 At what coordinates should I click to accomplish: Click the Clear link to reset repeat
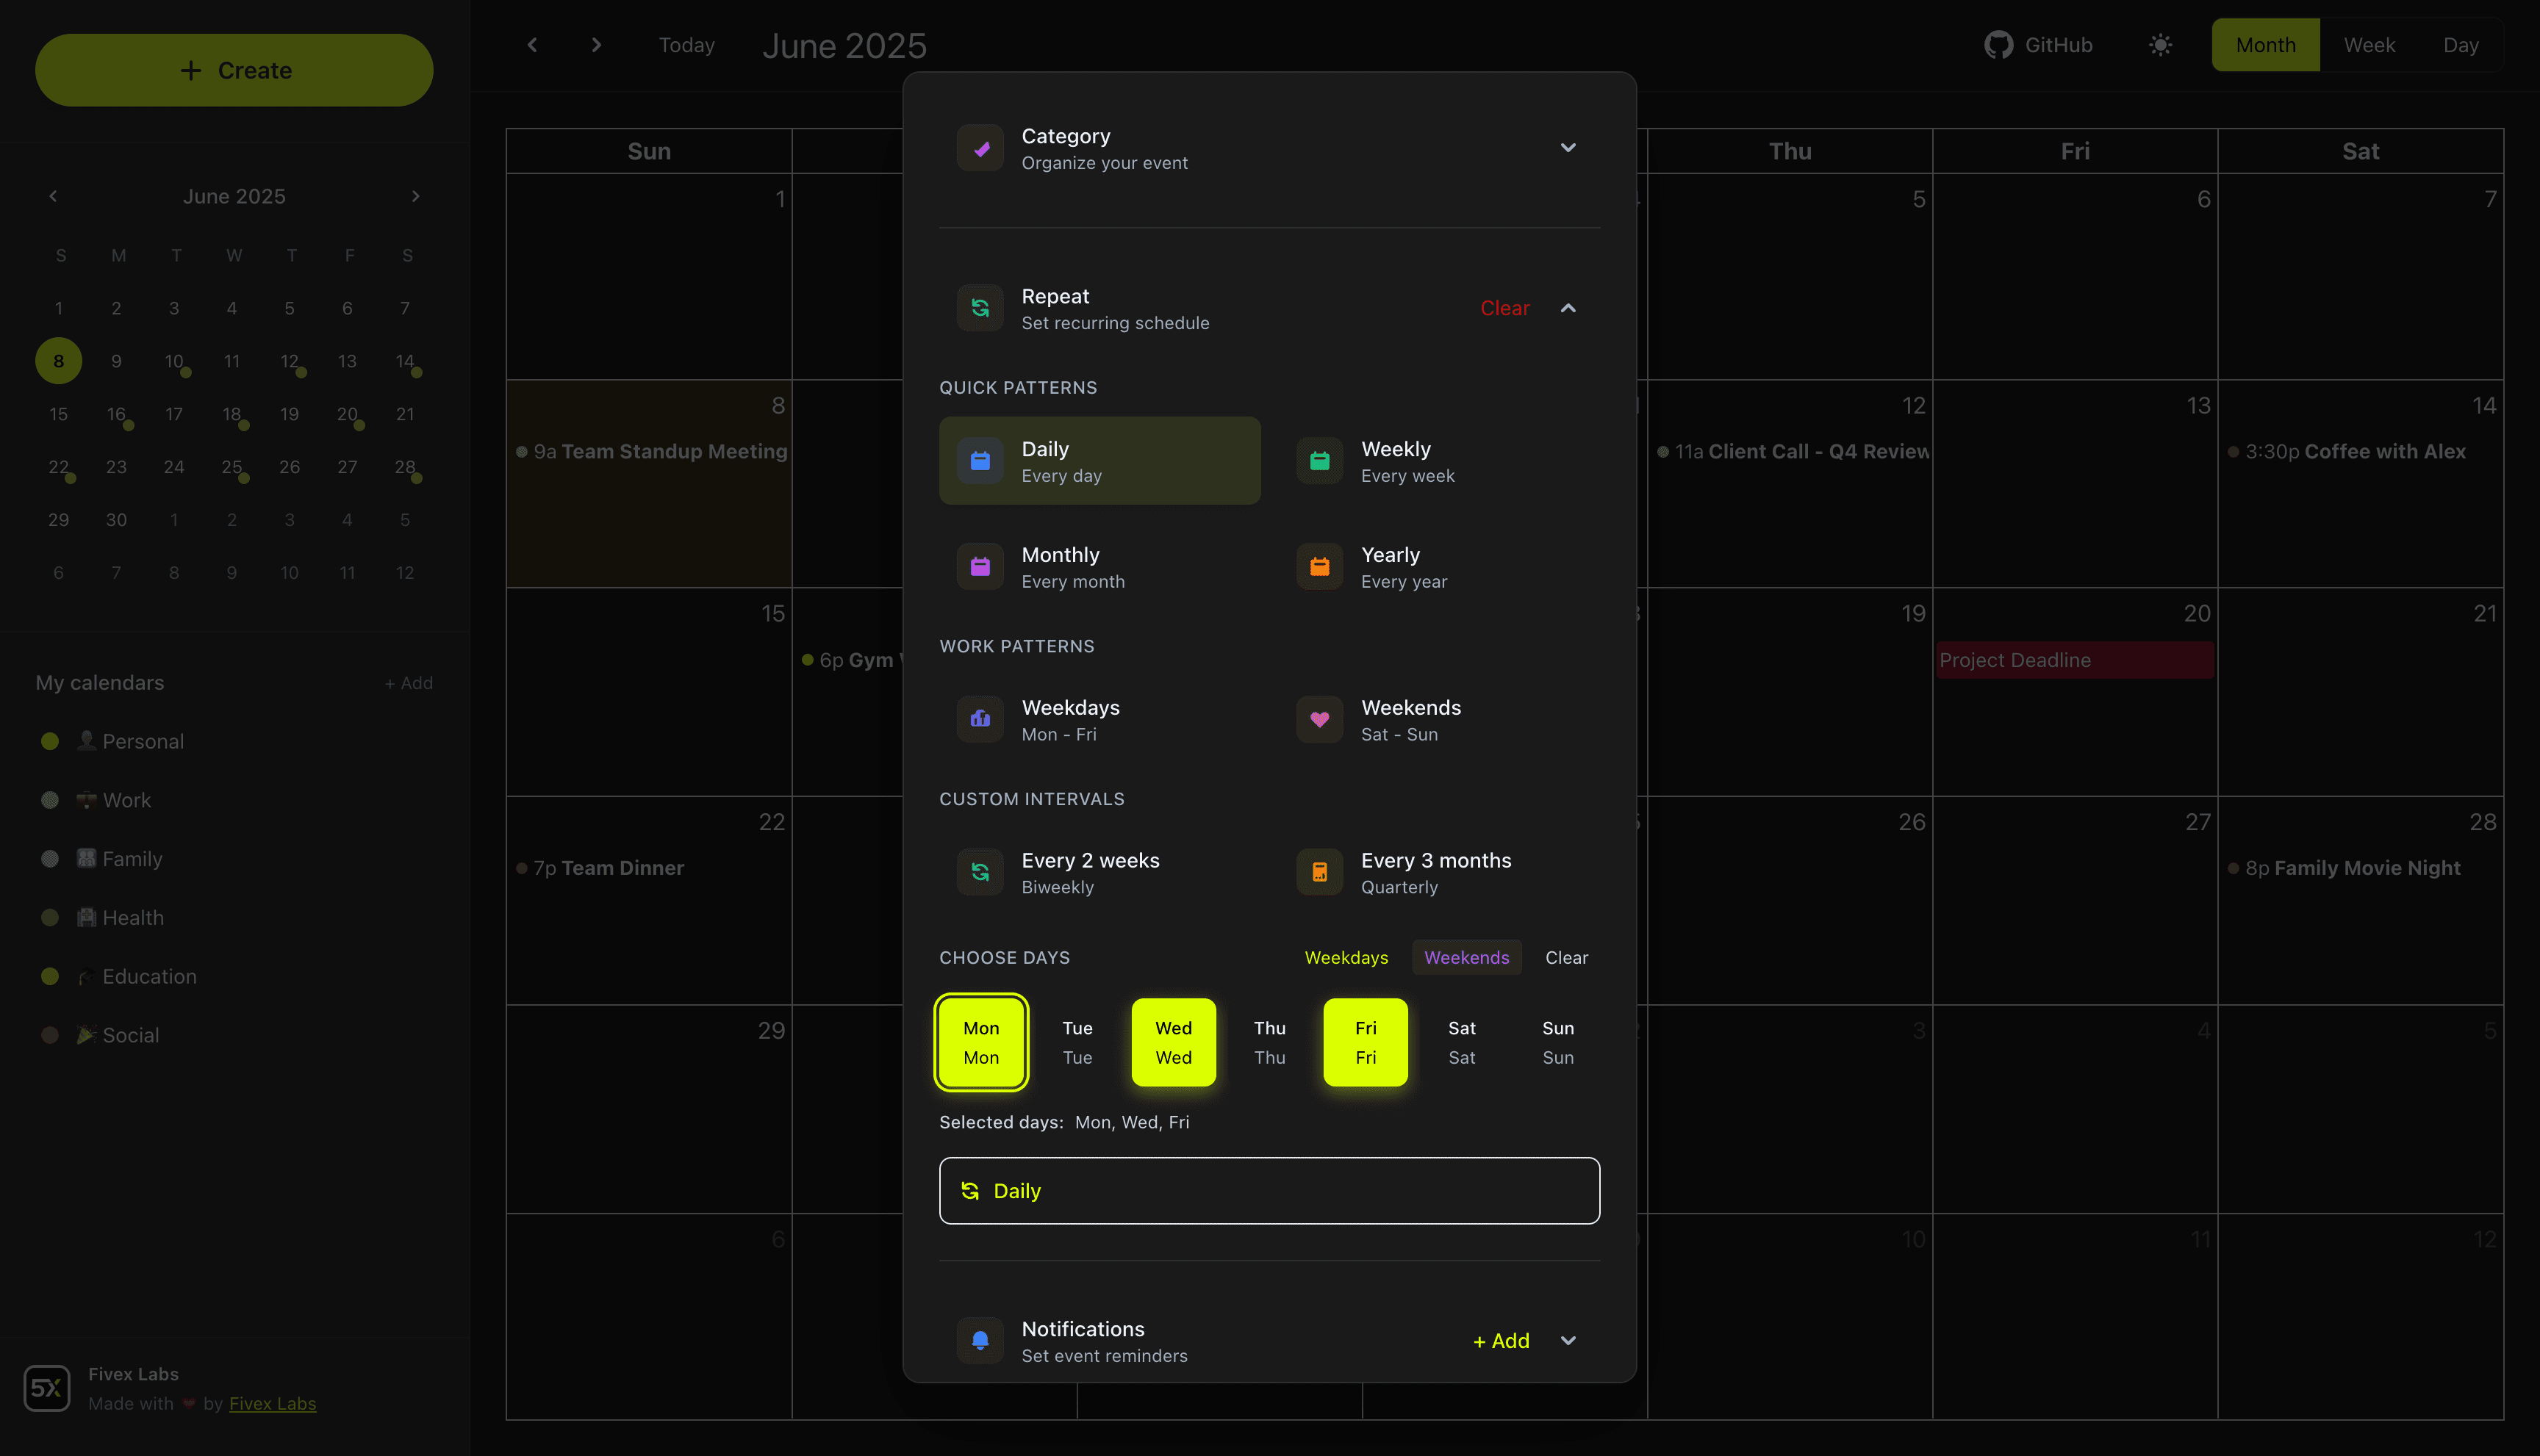click(x=1504, y=308)
